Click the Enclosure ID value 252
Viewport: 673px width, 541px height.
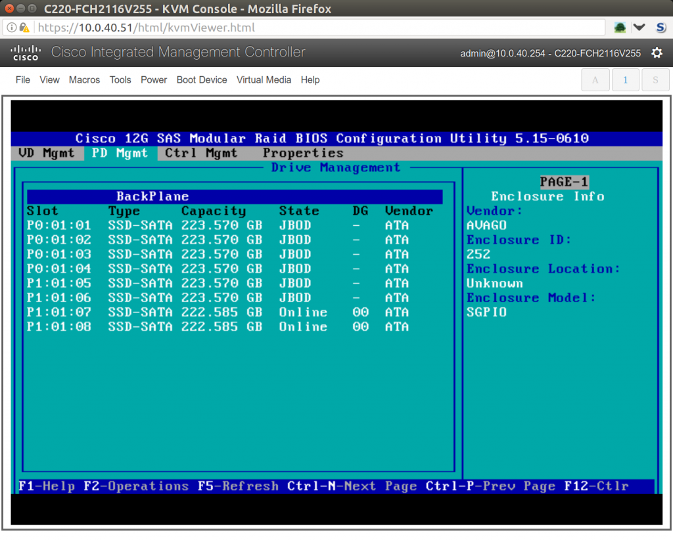(478, 254)
